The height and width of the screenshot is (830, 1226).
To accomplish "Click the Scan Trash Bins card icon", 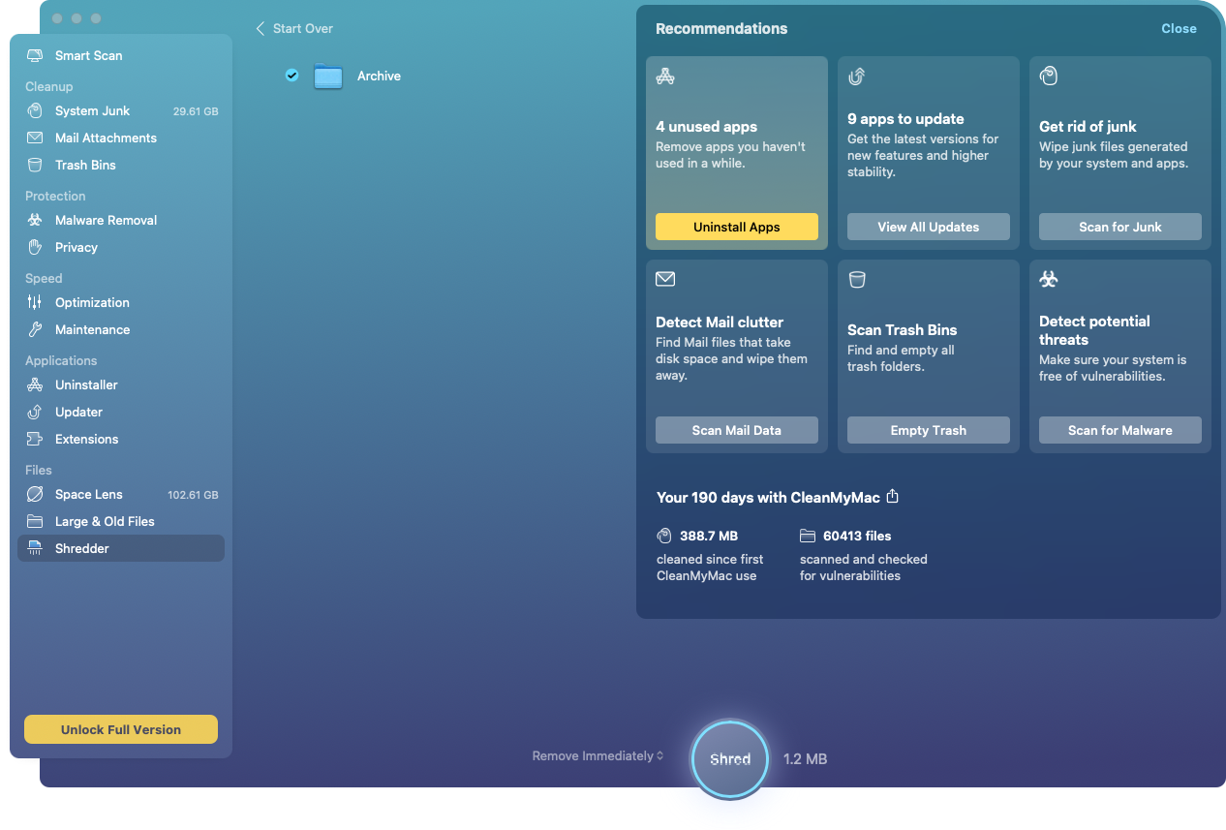I will pyautogui.click(x=856, y=280).
